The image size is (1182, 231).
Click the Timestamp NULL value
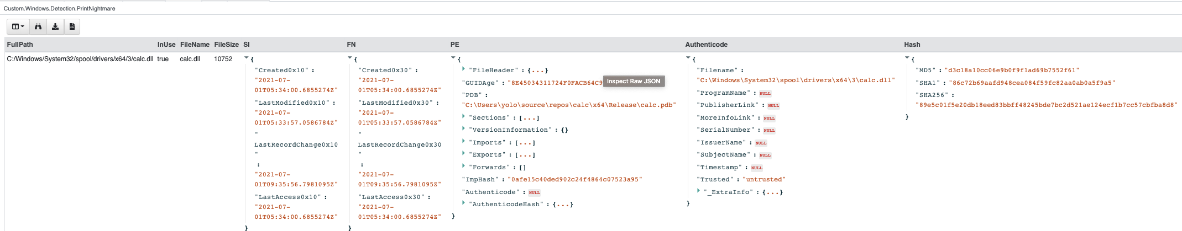(x=757, y=168)
